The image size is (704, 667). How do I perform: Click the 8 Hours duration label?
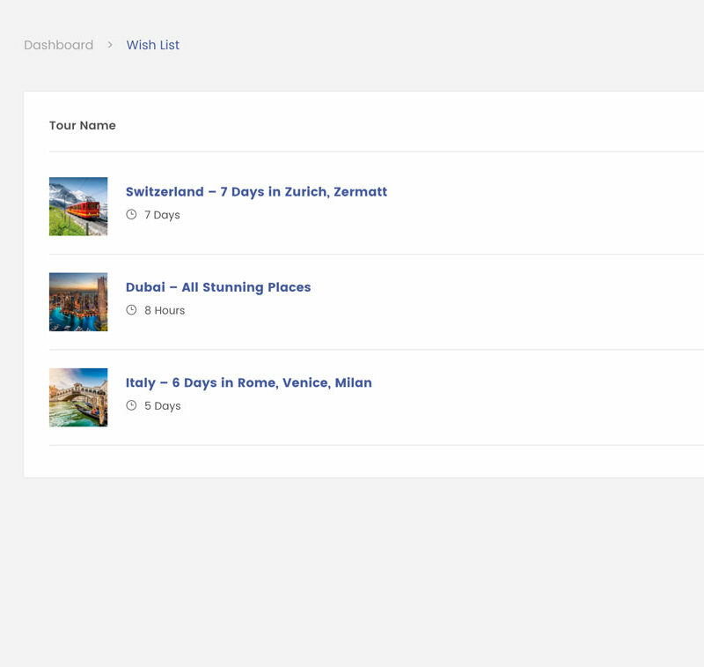coord(165,310)
